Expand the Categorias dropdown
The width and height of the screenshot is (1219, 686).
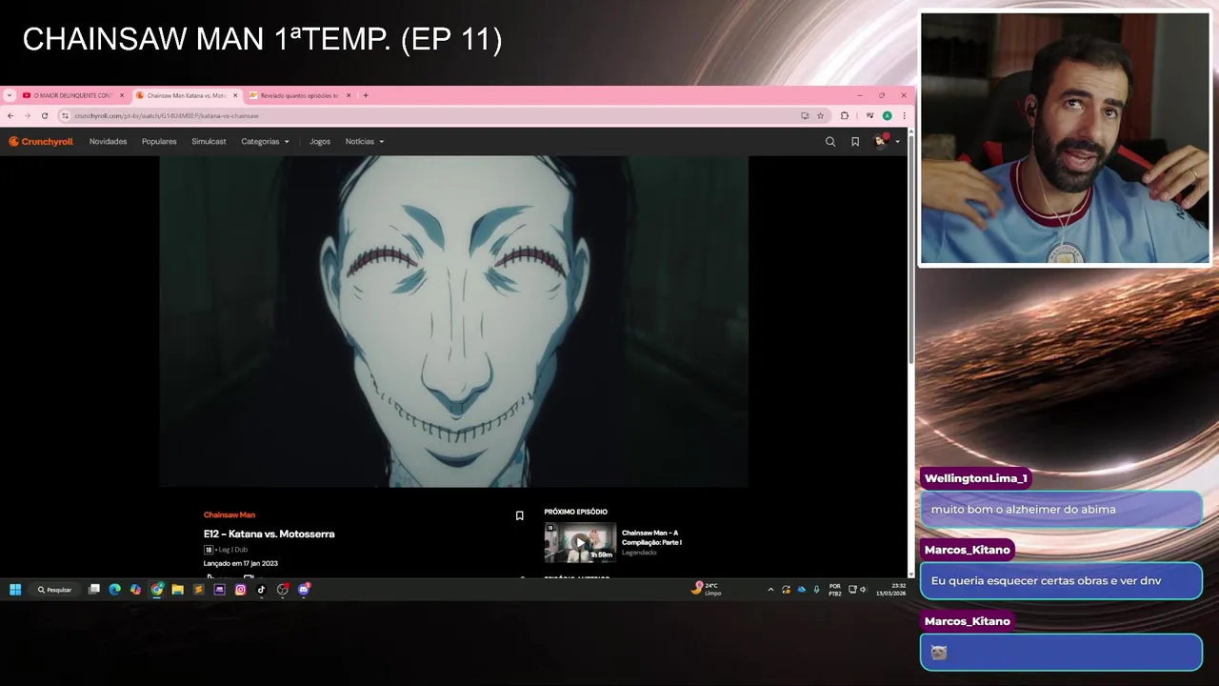point(265,142)
